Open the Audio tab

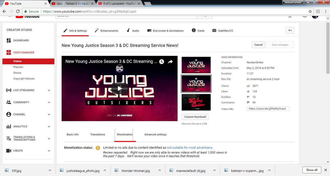tap(133, 31)
